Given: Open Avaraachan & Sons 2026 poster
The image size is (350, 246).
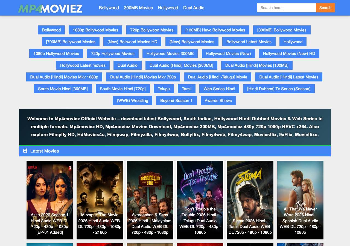Looking at the screenshot, I should (150, 200).
